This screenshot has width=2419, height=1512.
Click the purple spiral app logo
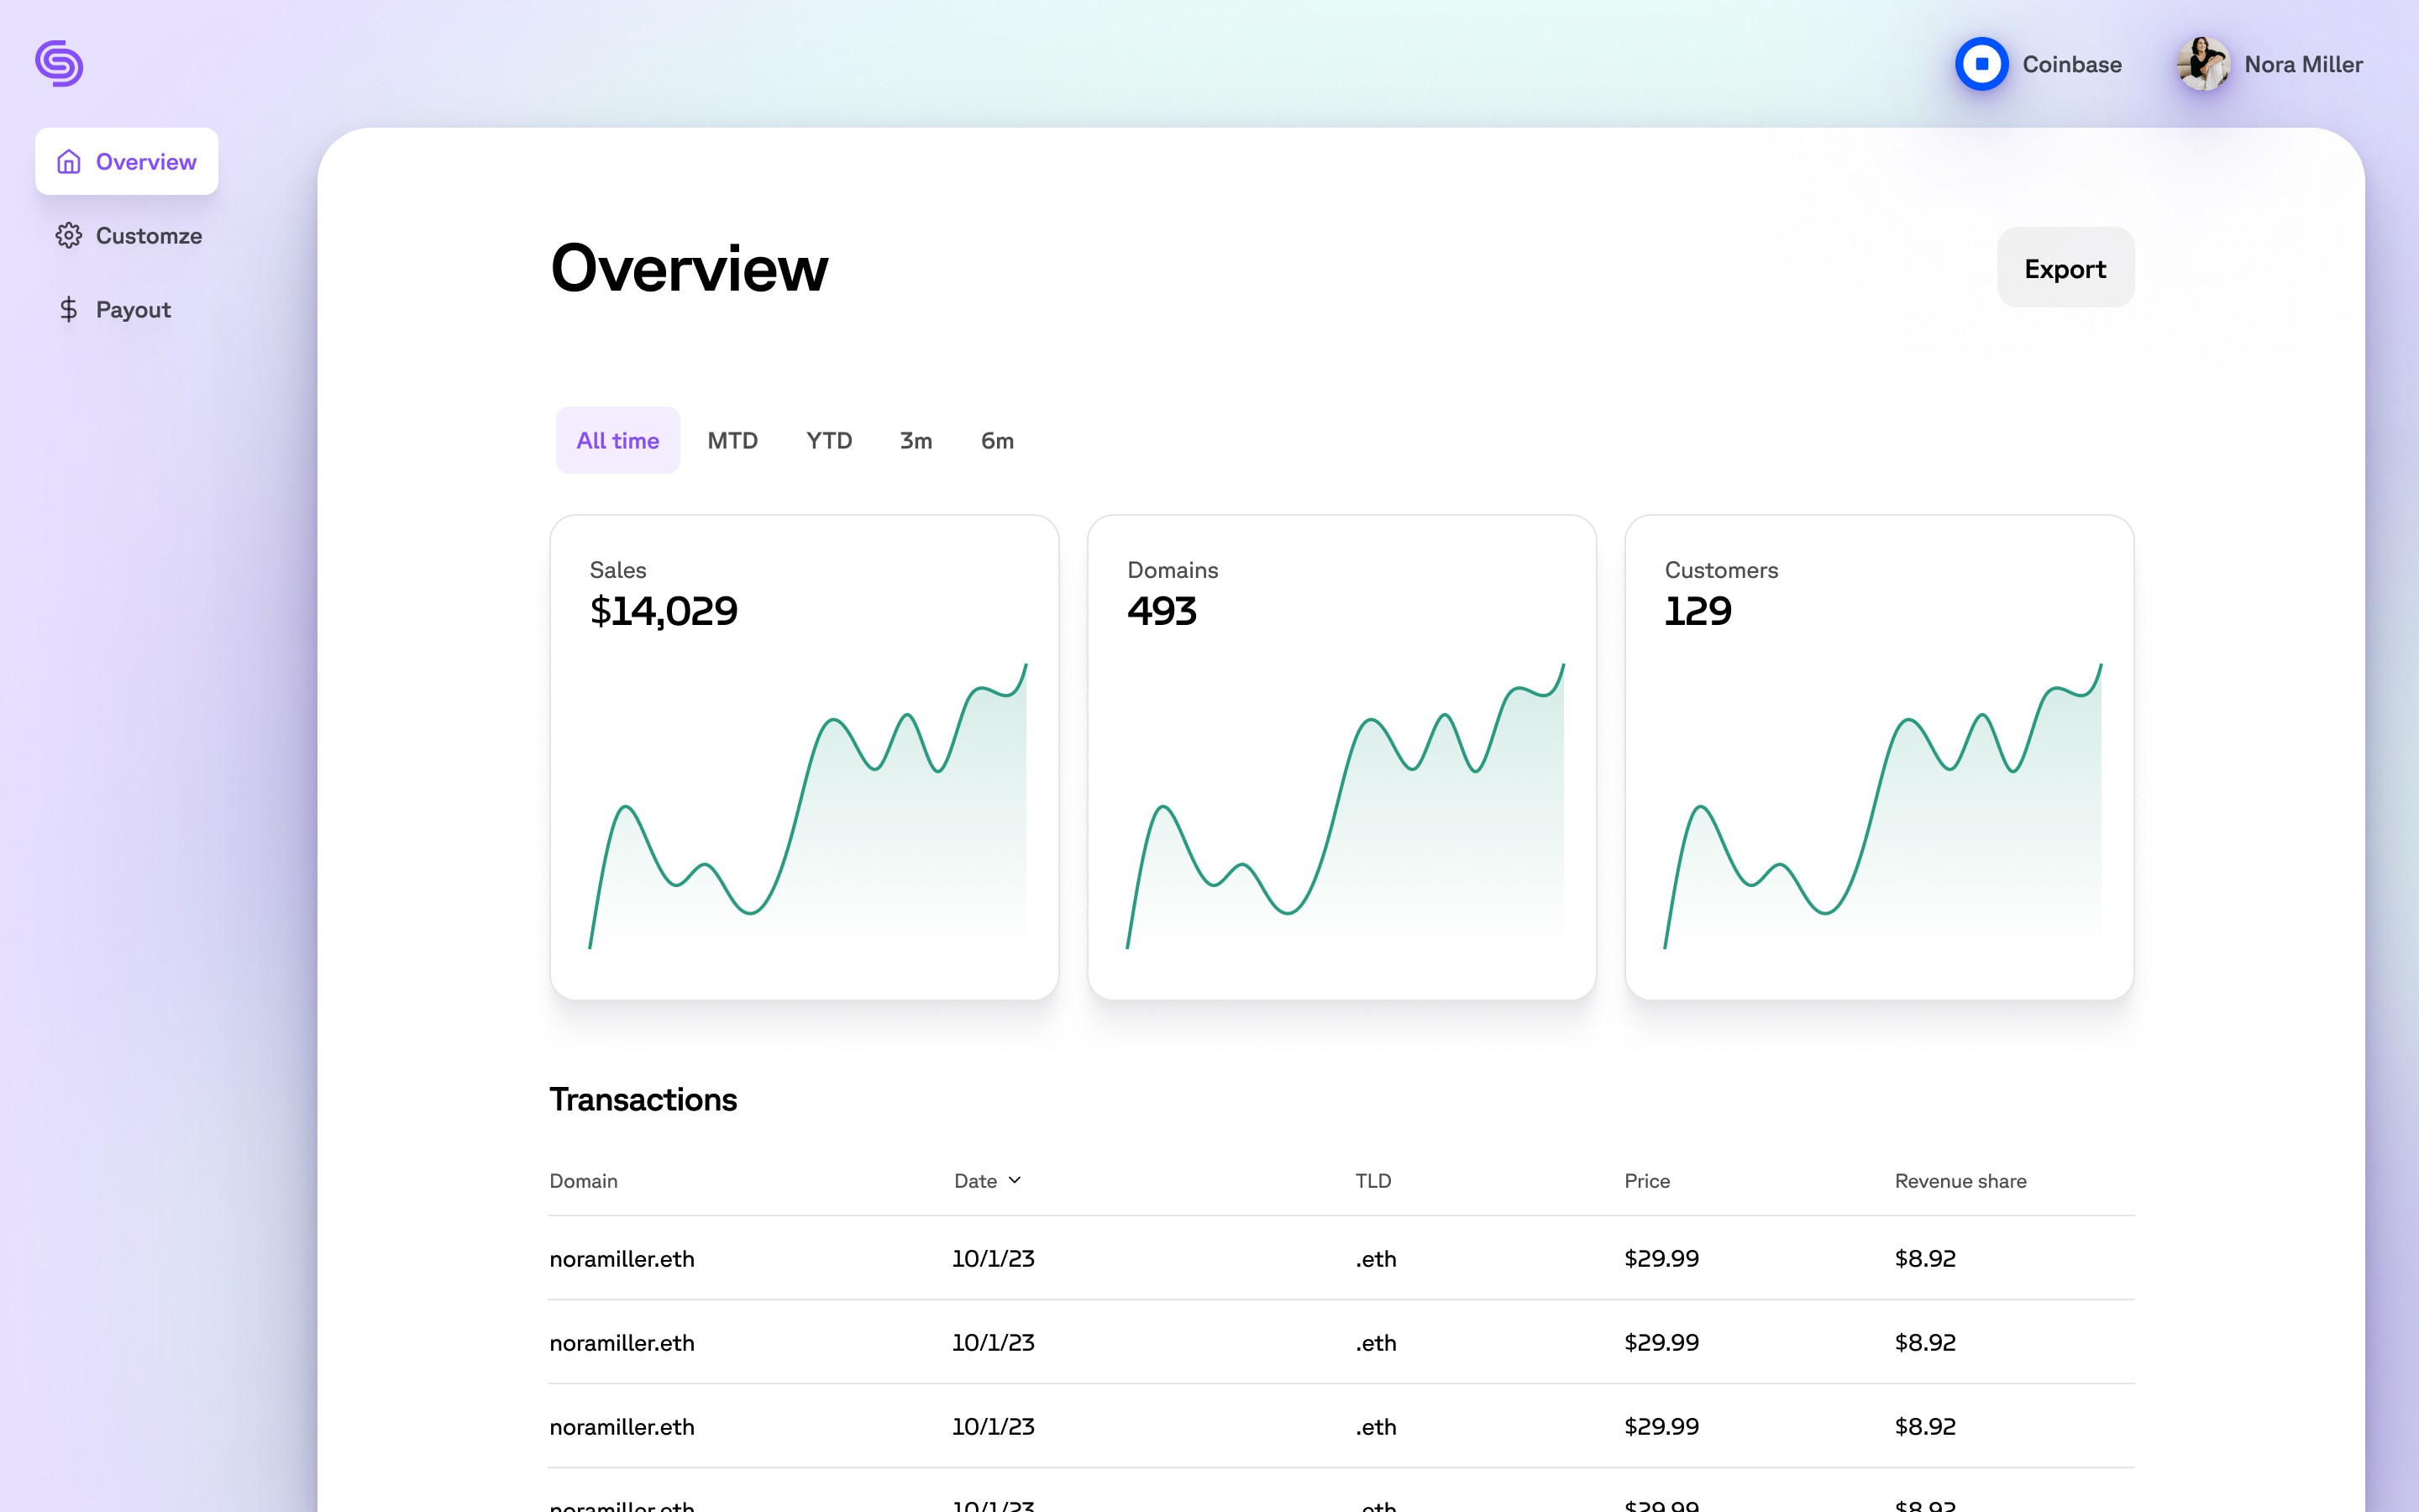point(59,64)
